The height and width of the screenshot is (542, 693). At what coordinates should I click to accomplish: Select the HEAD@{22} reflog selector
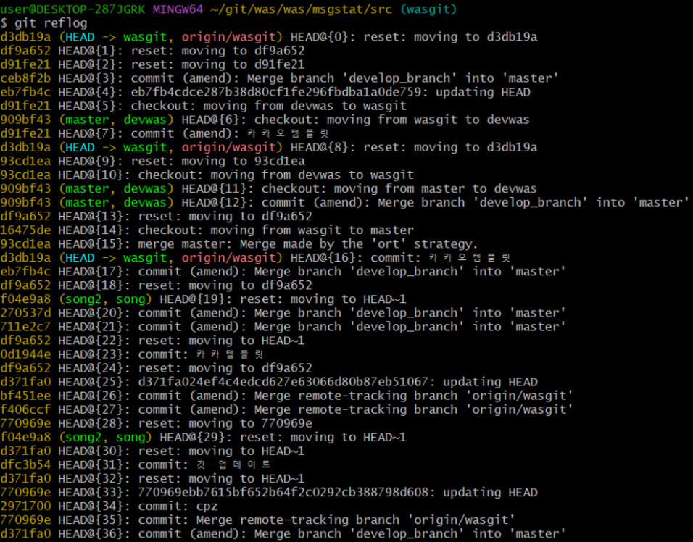(94, 341)
